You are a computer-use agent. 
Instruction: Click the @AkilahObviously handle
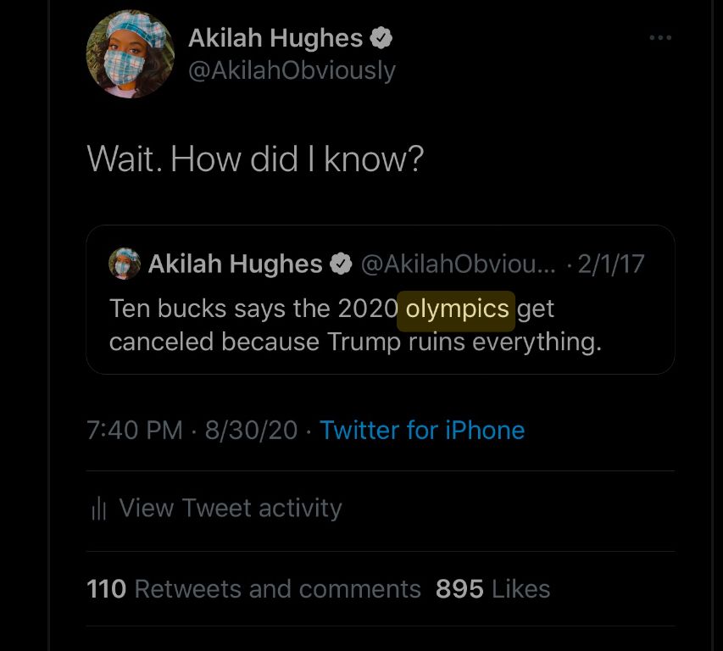click(292, 70)
